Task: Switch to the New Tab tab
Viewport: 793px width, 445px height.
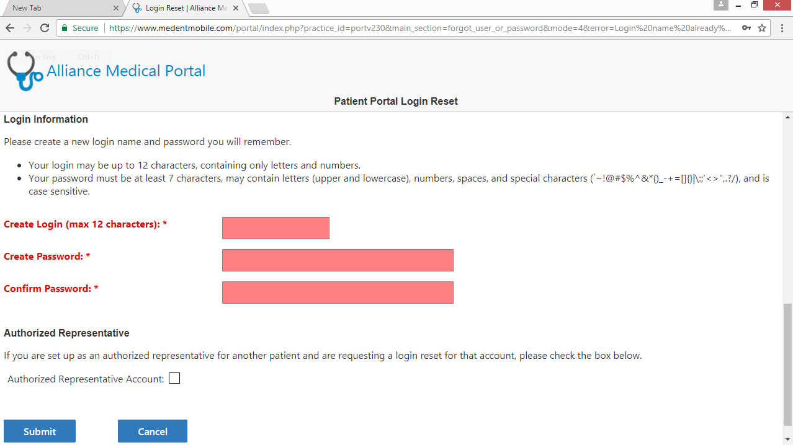Action: coord(56,8)
